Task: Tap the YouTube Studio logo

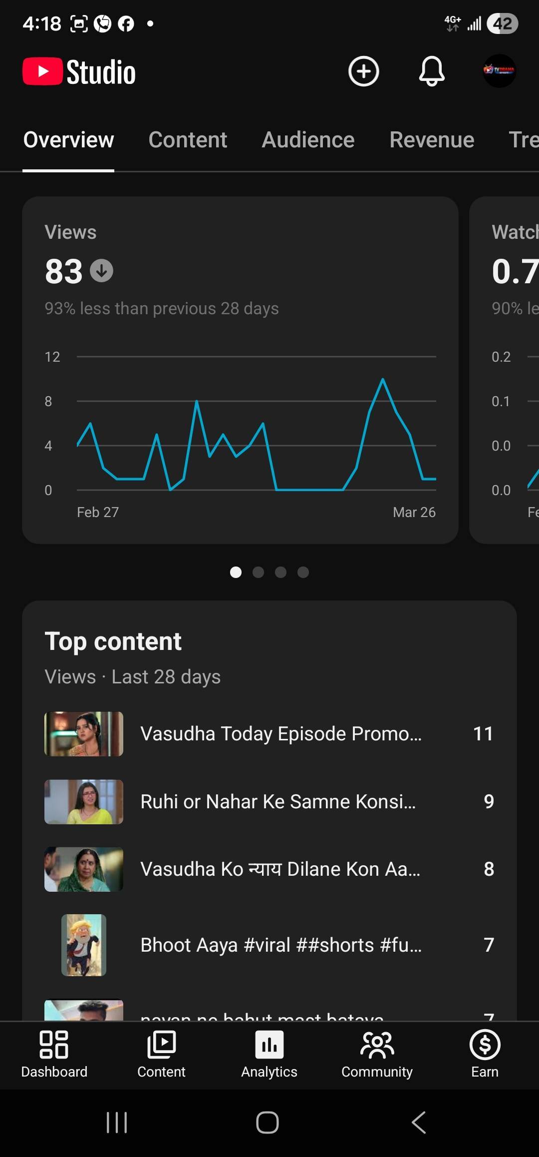Action: [x=79, y=72]
